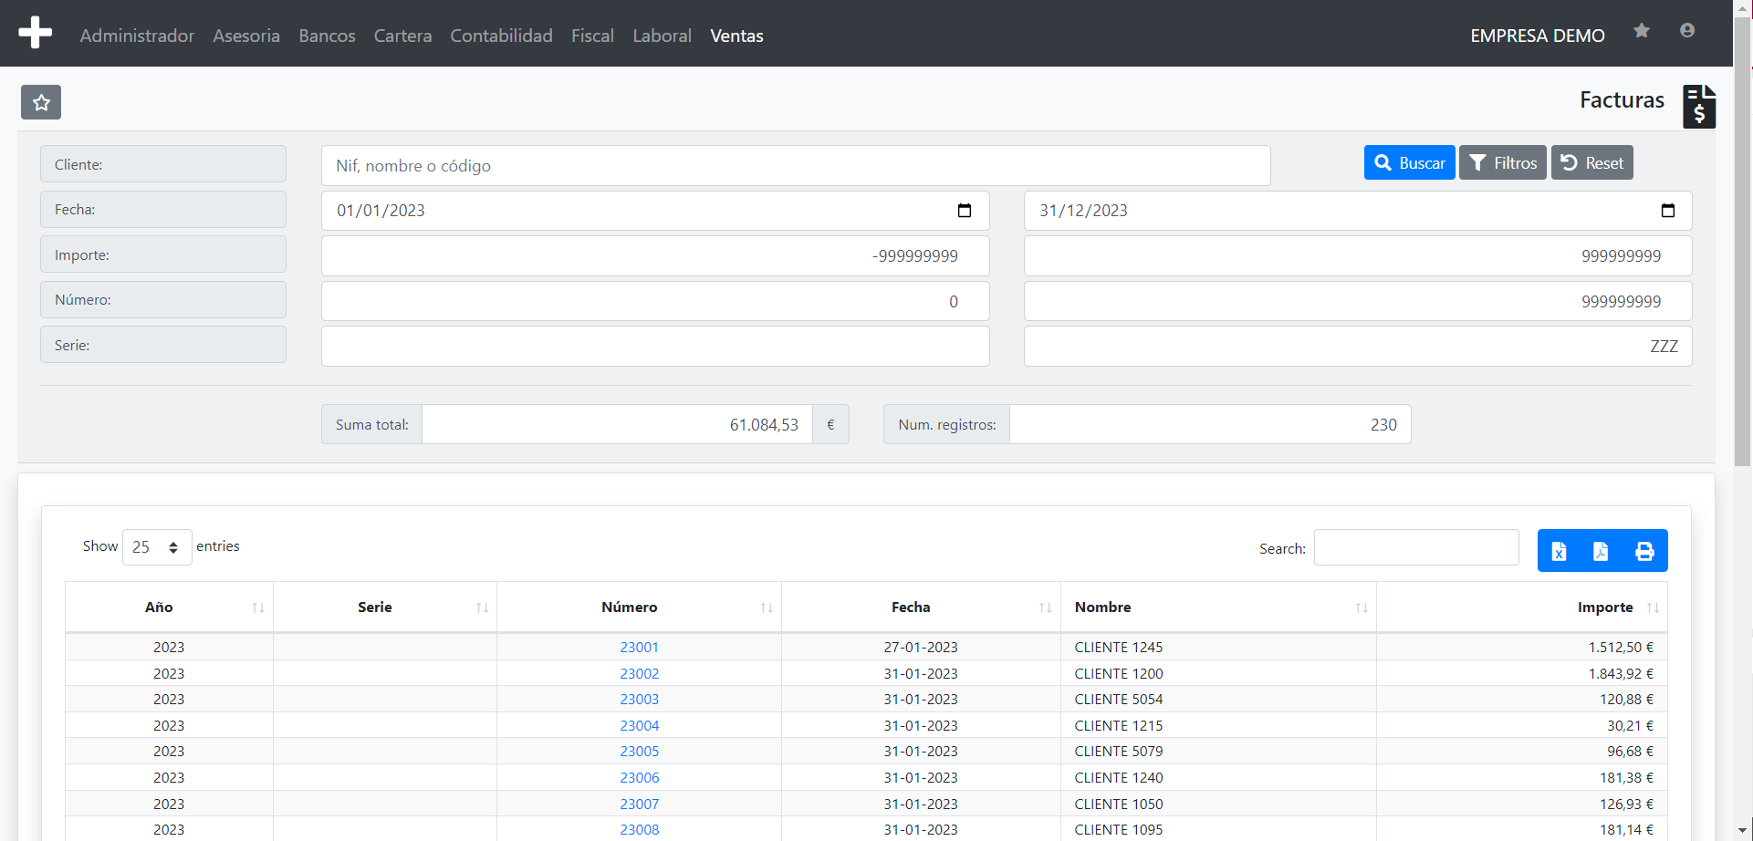Open invoice 23004 link
Image resolution: width=1753 pixels, height=841 pixels.
click(x=639, y=725)
